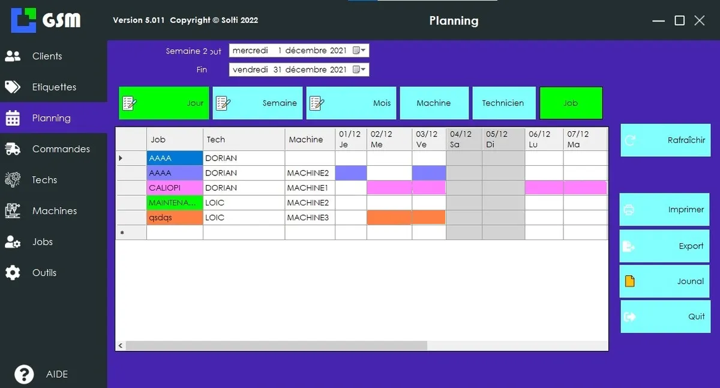Viewport: 720px width, 388px height.
Task: Click the 04/12 Sa date column header
Action: point(464,140)
